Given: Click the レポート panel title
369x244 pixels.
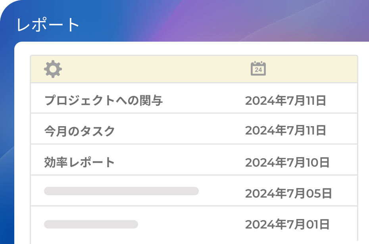Looking at the screenshot, I should pos(48,25).
